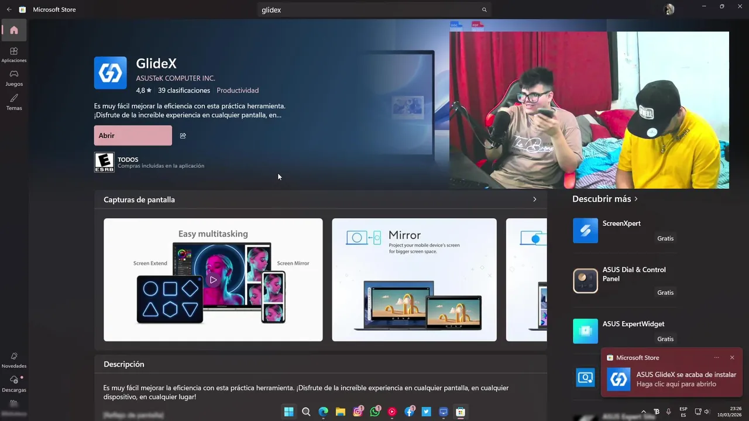Click the ESRB rating badge
Screen dimensions: 749x421
tap(104, 163)
